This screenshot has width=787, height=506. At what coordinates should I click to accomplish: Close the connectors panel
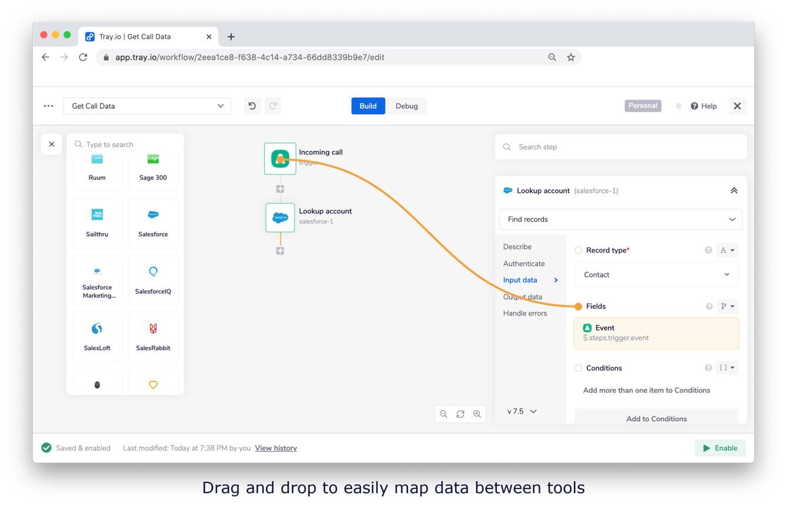[51, 144]
